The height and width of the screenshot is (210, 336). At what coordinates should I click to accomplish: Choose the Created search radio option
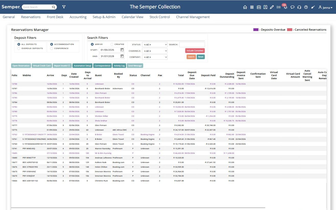tap(112, 44)
